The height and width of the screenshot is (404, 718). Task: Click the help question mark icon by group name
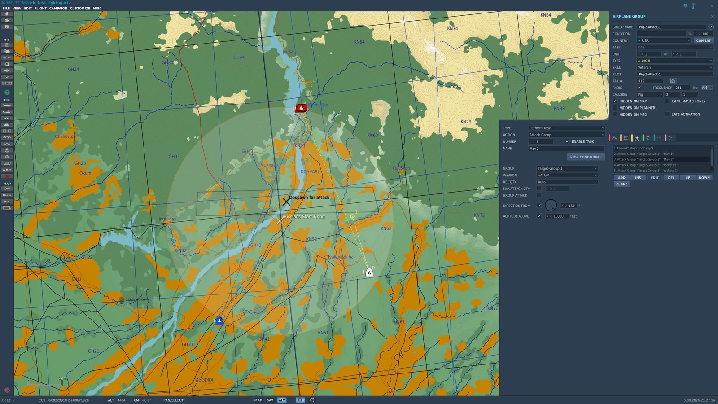711,27
